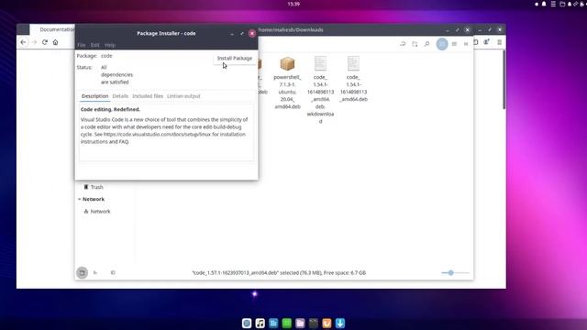Screen dimensions: 587x330
Task: Click the Install Package button
Action: pos(235,59)
